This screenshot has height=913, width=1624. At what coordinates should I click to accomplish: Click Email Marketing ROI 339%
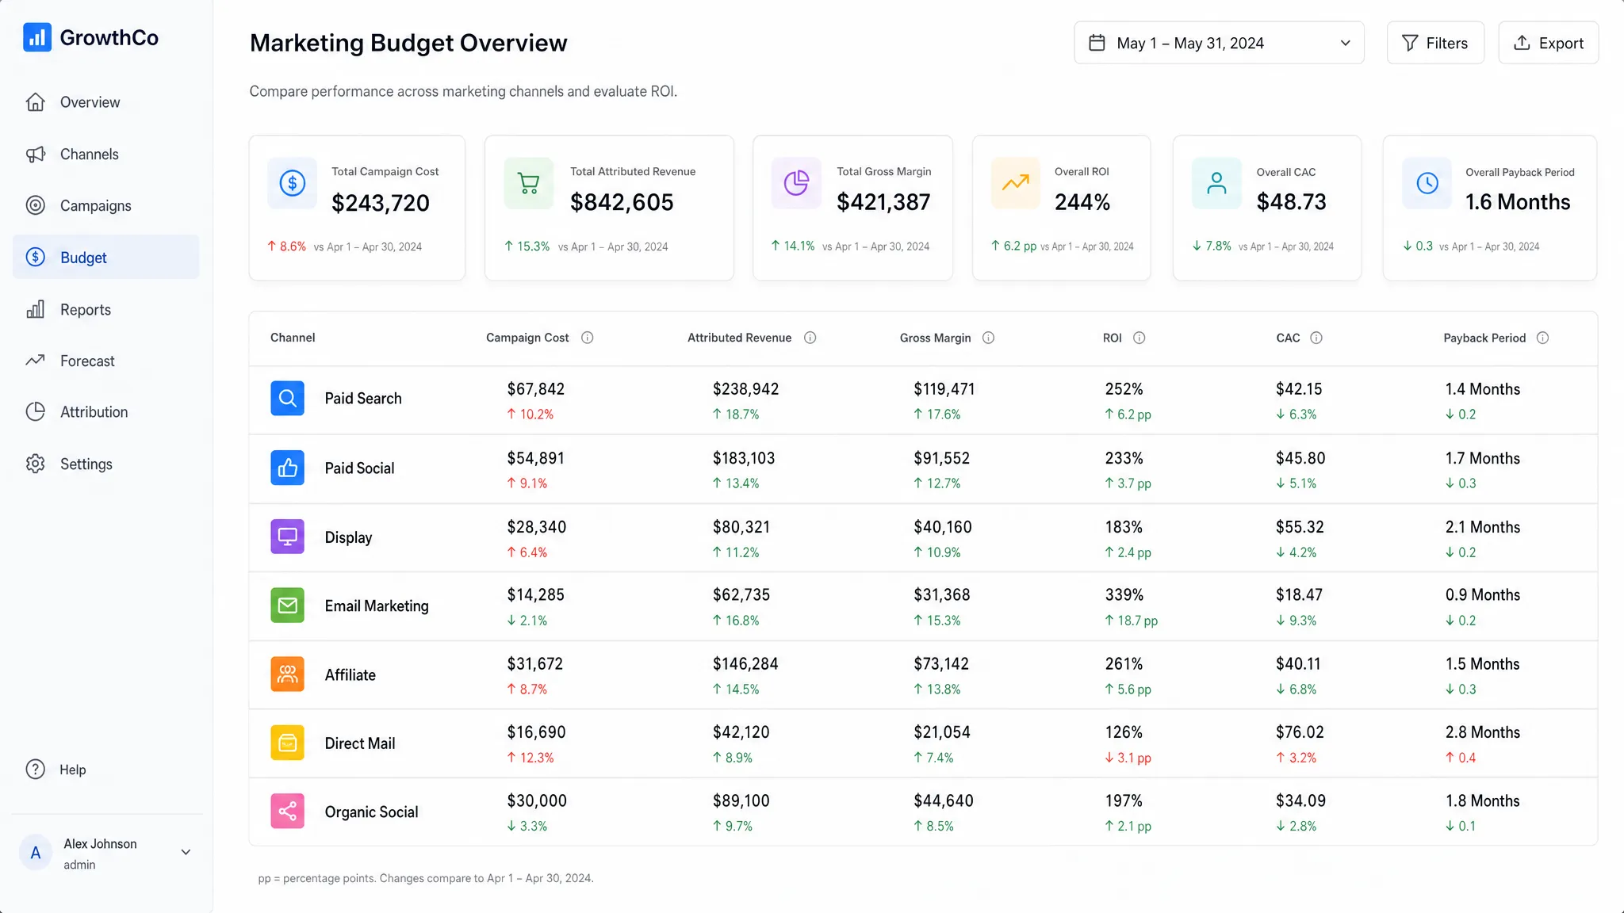[1124, 594]
